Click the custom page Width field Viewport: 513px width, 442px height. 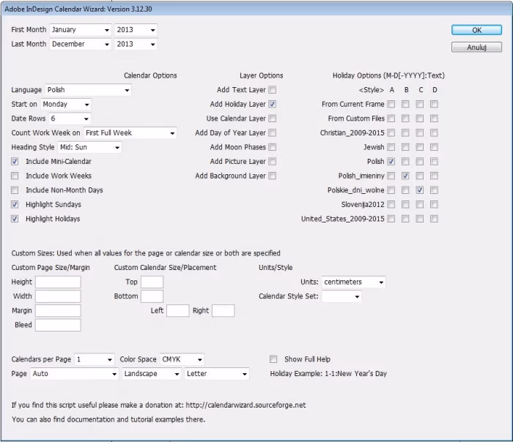(x=58, y=296)
